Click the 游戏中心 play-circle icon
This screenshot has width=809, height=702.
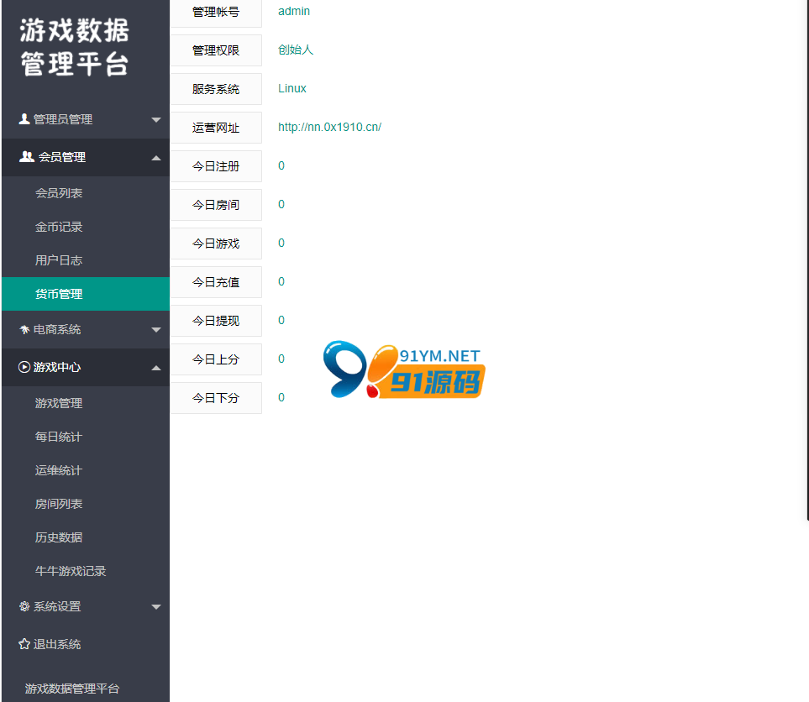point(24,367)
